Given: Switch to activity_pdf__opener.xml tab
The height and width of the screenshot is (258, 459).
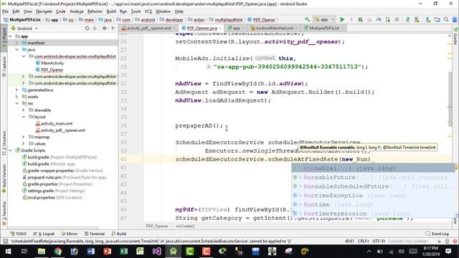Looking at the screenshot, I should click(148, 28).
